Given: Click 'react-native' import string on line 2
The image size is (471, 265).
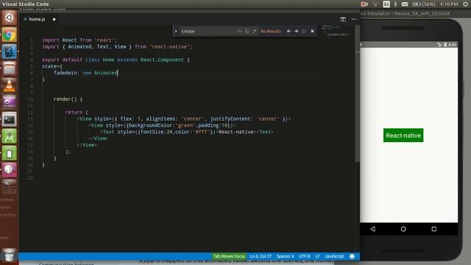Looking at the screenshot, I should tap(170, 46).
